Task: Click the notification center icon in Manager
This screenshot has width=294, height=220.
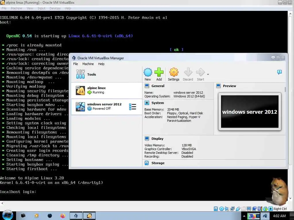Action: tap(279, 72)
